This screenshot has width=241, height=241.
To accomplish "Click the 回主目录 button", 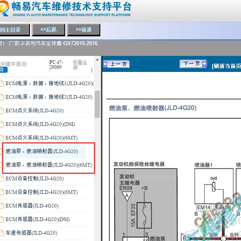I will pos(14,30).
